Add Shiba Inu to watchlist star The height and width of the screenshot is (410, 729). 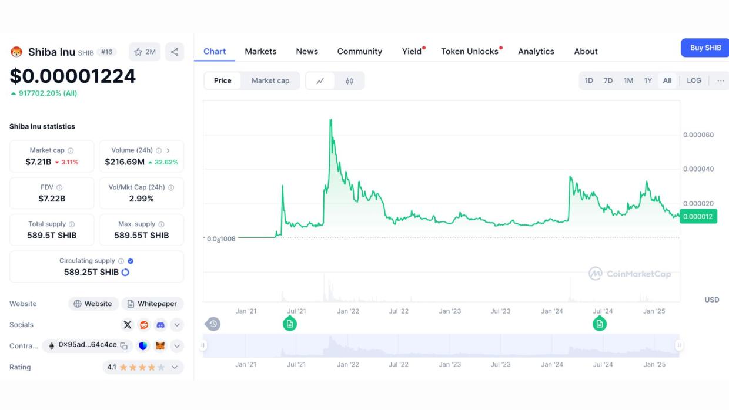coord(145,52)
